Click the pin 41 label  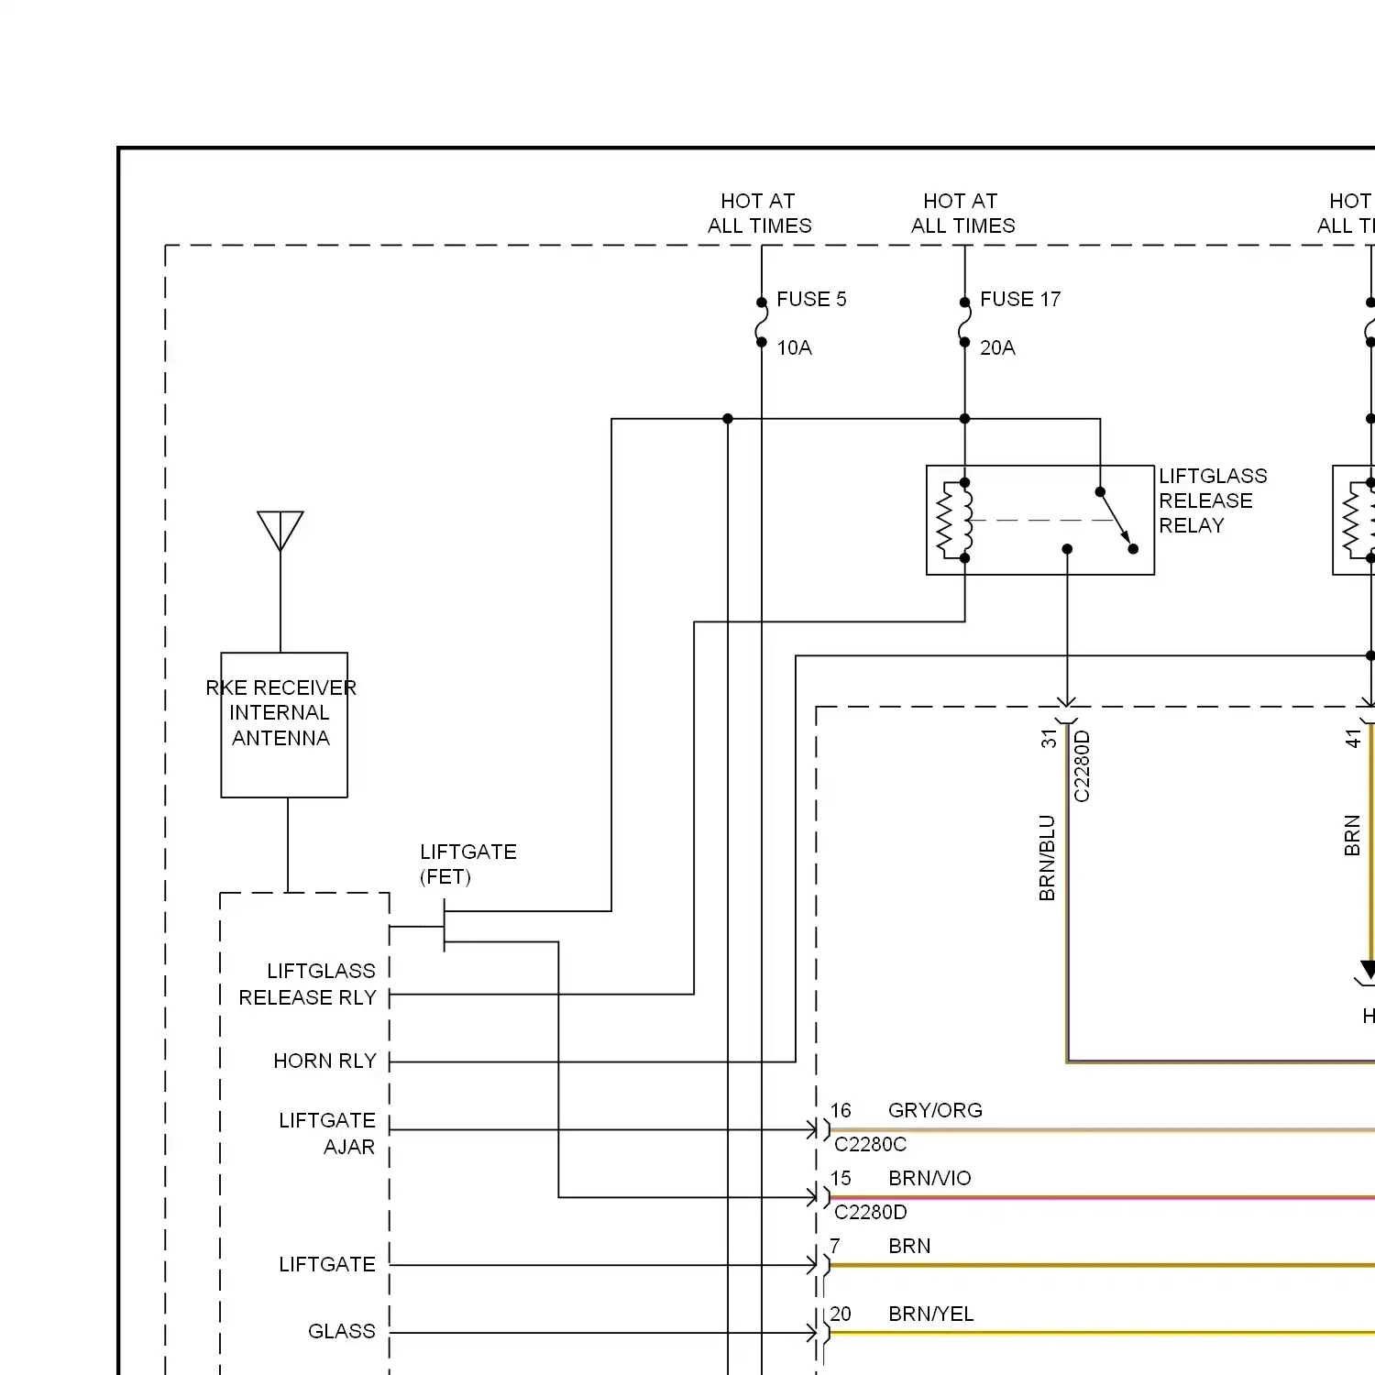click(x=1353, y=739)
